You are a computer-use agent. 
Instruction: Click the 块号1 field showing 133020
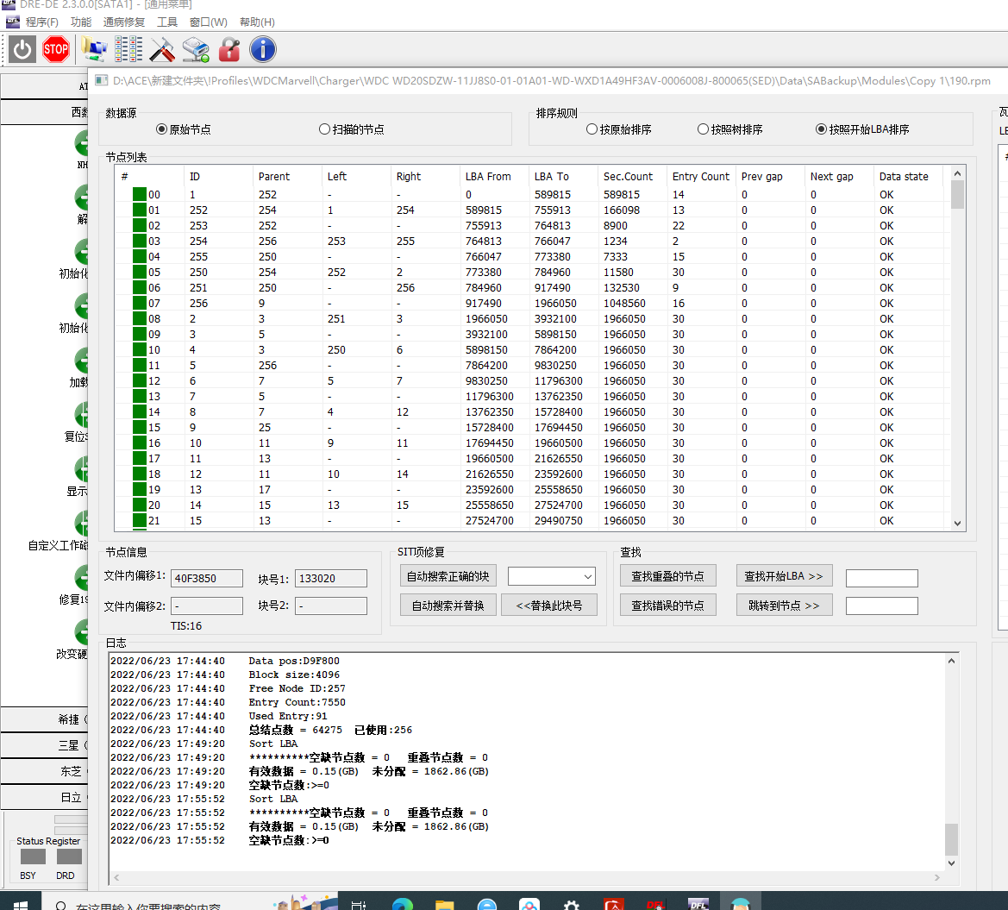[x=331, y=578]
